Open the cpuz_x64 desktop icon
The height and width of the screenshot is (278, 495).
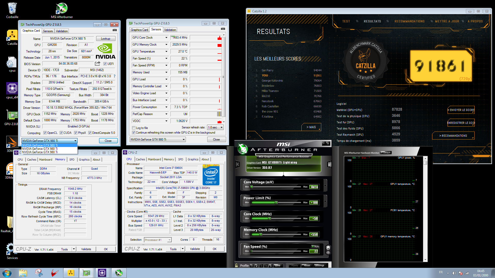[x=12, y=91]
